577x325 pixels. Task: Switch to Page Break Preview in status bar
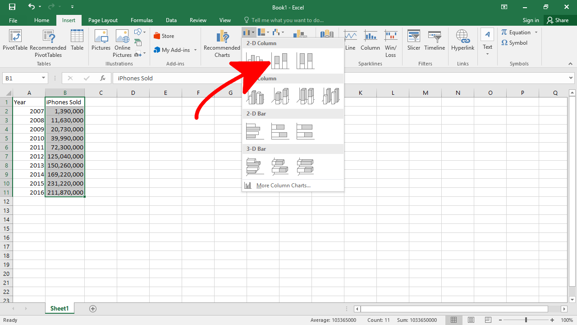(487, 320)
